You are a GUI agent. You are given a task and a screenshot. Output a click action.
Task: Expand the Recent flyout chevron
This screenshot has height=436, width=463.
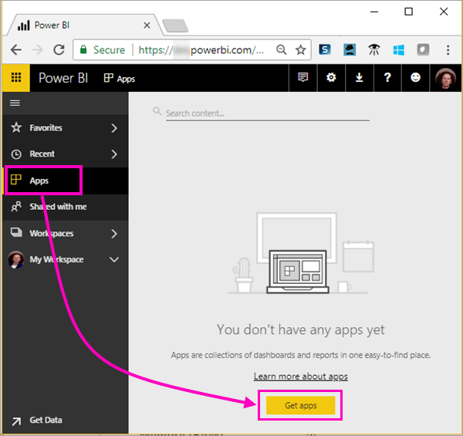[114, 154]
